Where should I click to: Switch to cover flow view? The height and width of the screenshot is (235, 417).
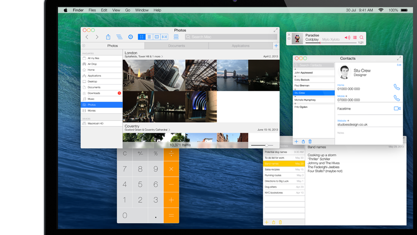[x=165, y=37]
